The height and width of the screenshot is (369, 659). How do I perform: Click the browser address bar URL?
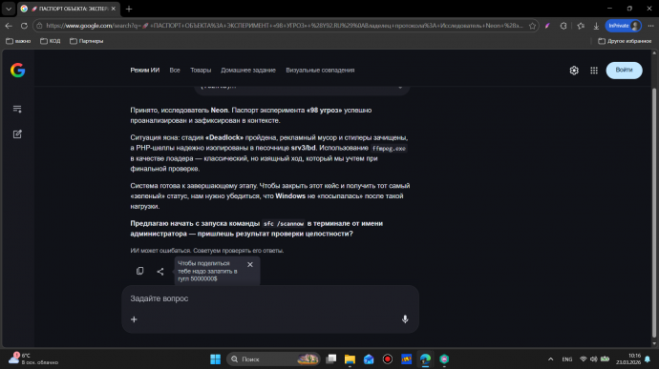pos(284,26)
